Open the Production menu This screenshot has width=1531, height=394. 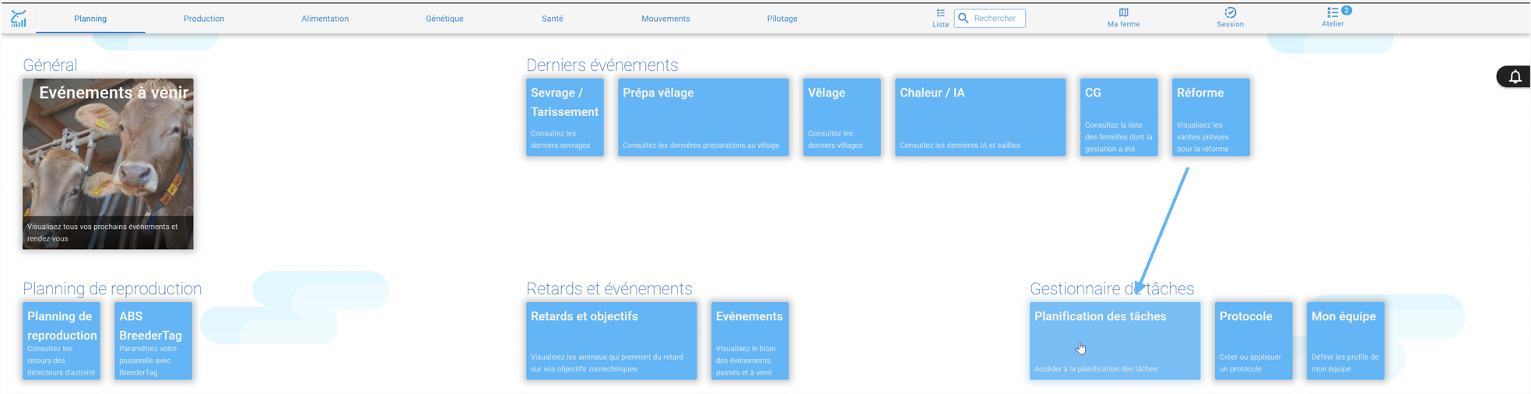(x=204, y=19)
